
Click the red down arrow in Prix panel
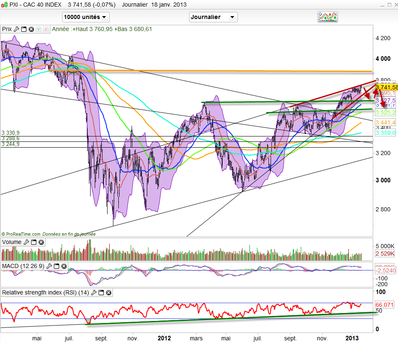(x=46, y=29)
